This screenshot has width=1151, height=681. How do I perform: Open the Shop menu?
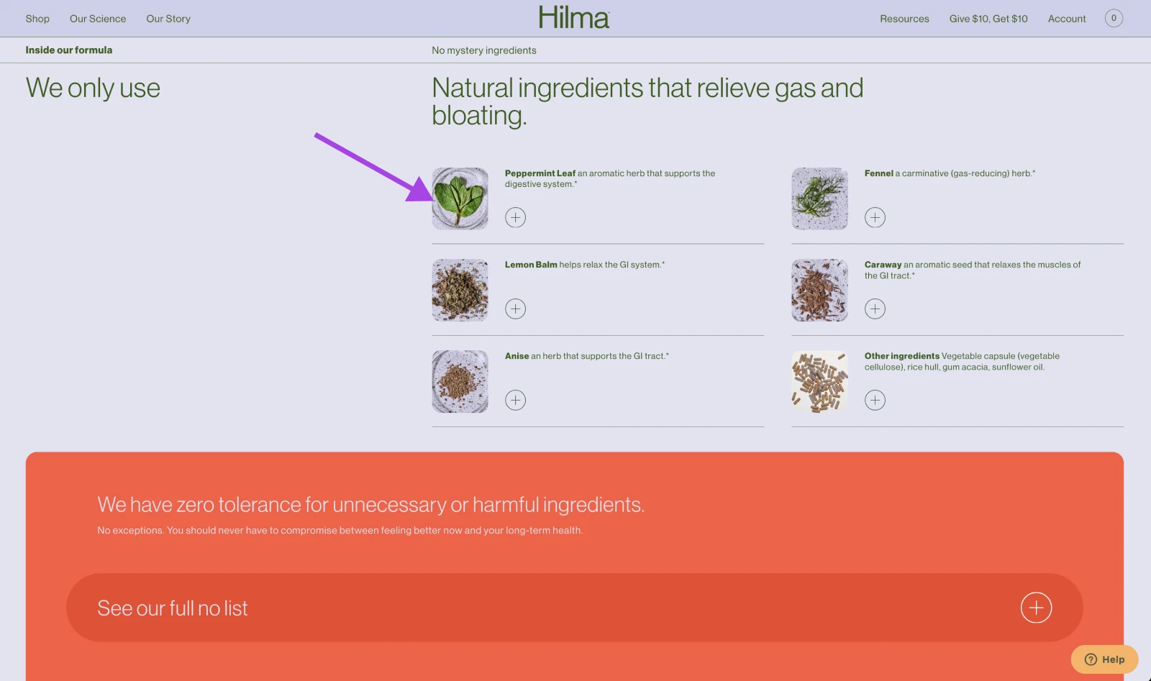tap(37, 19)
